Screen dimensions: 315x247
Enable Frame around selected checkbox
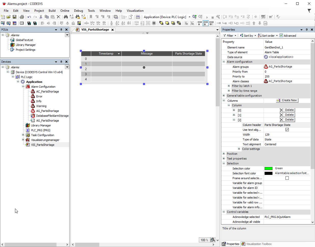click(x=287, y=178)
